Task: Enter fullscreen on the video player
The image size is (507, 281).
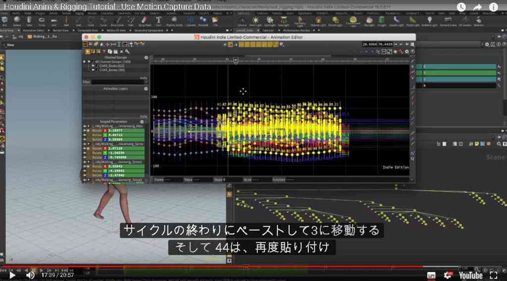Action: pyautogui.click(x=494, y=275)
